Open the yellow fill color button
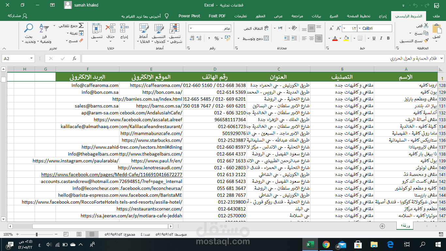Screen dimensions: 446x251 tap(346, 39)
